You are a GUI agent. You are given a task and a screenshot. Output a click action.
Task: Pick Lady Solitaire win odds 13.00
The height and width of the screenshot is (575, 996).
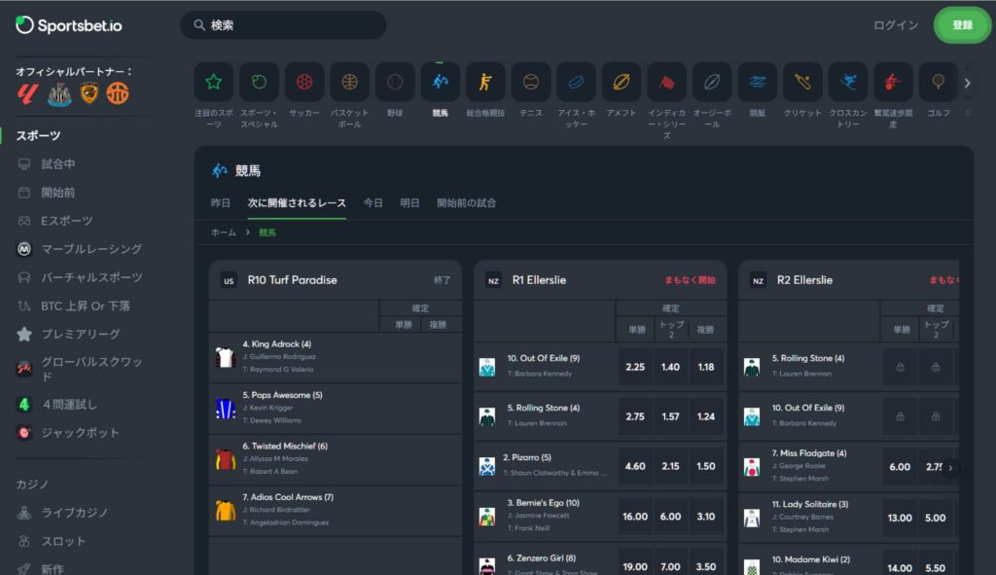pos(900,518)
